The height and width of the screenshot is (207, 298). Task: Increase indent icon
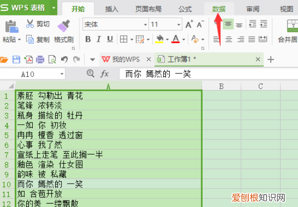click(264, 24)
